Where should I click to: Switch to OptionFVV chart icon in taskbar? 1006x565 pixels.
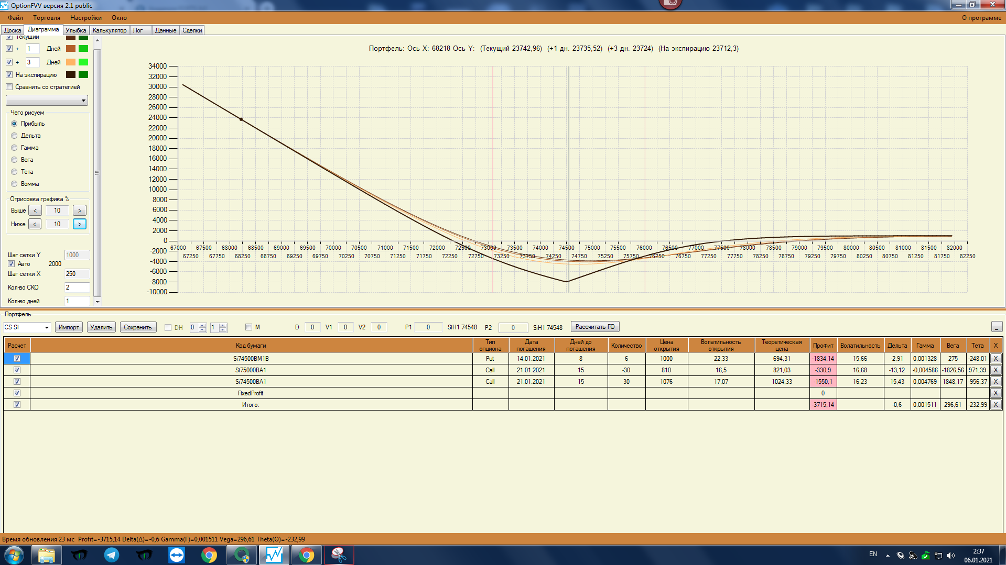274,555
